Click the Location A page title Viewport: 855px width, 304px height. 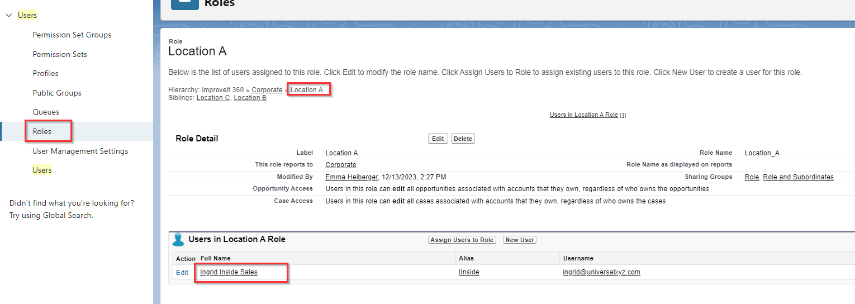click(x=197, y=51)
